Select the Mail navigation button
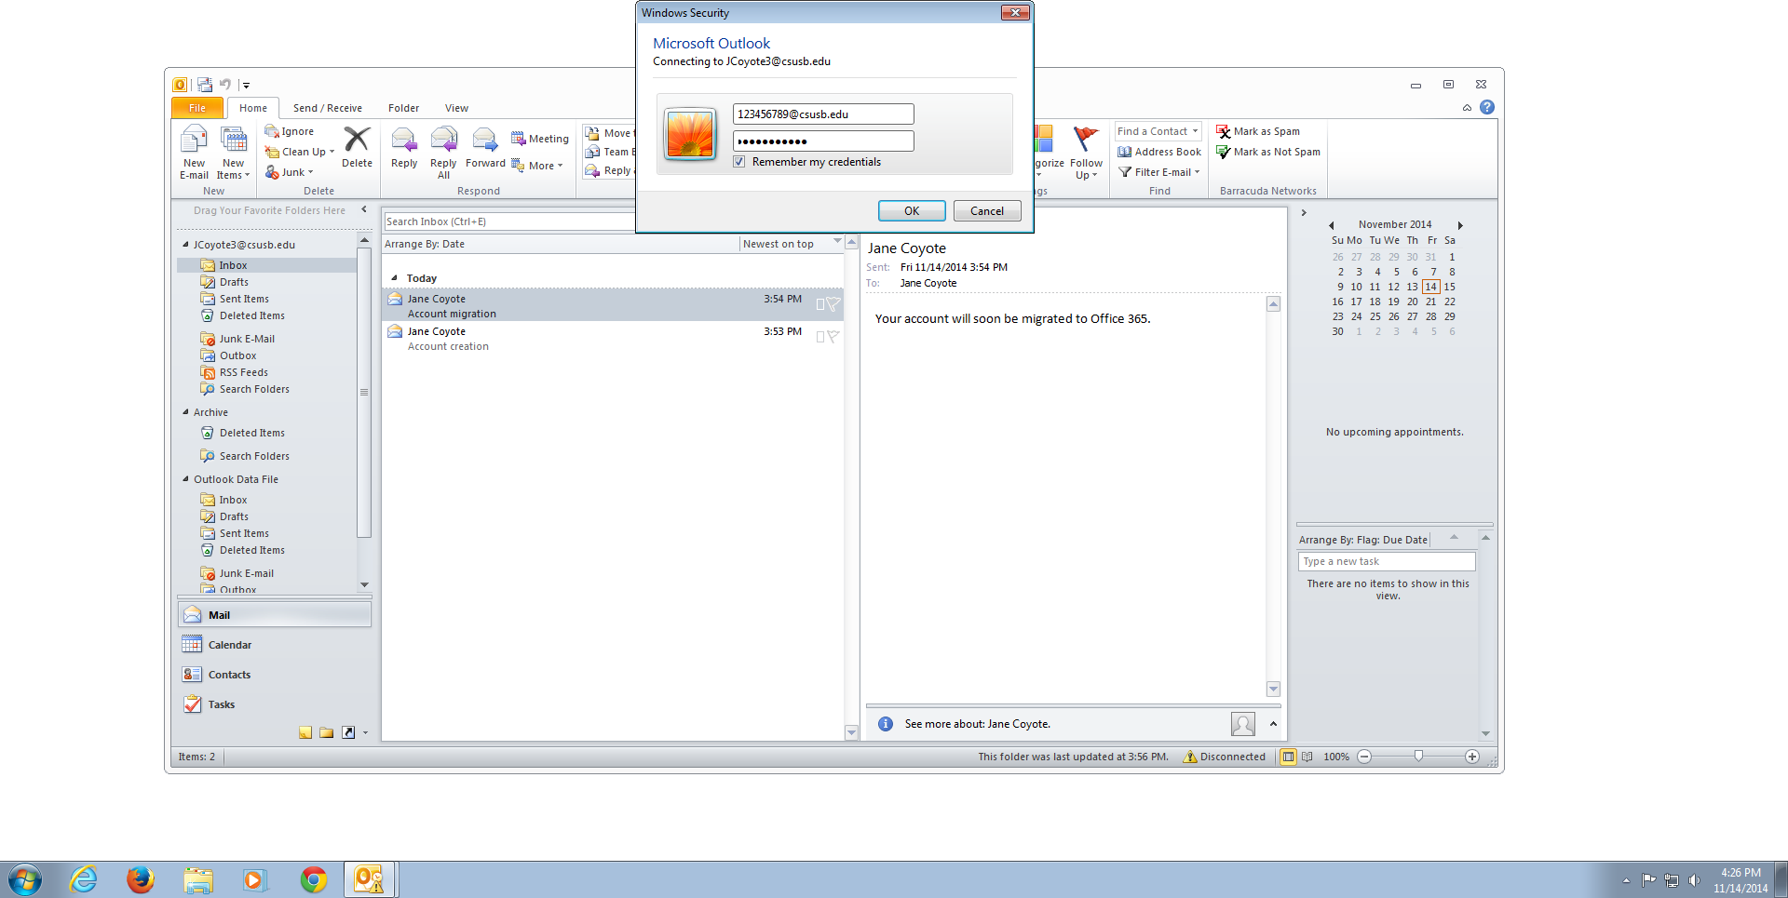 (275, 615)
